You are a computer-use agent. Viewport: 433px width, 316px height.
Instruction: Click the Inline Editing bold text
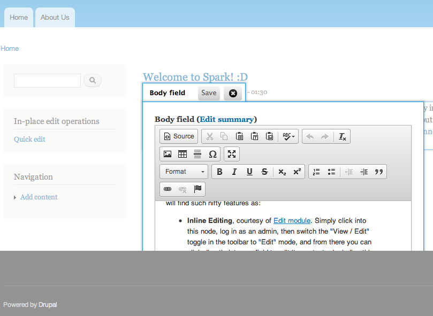(x=210, y=220)
